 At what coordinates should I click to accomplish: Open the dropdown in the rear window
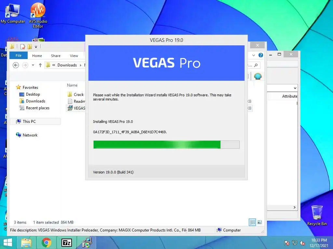click(295, 88)
